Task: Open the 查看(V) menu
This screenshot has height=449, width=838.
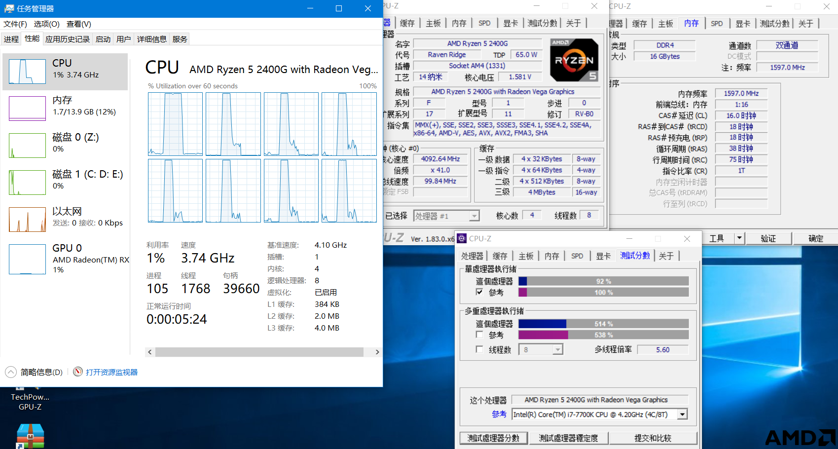Action: point(79,24)
